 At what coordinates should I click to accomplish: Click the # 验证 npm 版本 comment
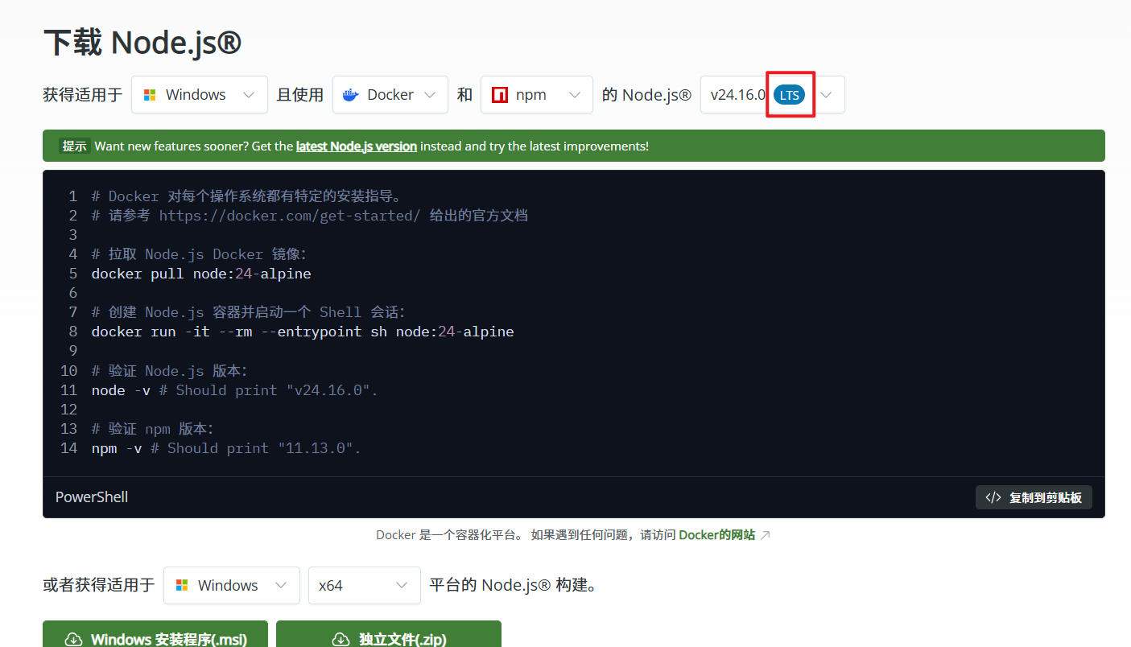point(153,429)
